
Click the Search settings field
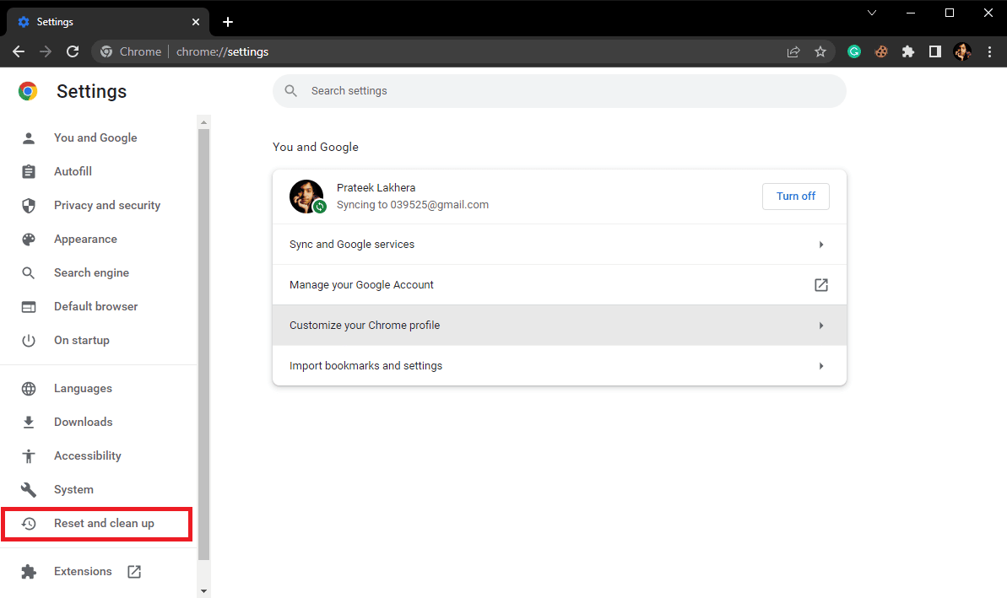pos(559,91)
